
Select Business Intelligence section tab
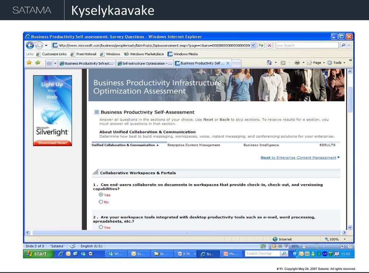[261, 145]
